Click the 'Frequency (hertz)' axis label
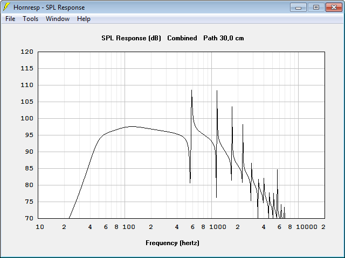Viewport: 345px width, 258px height. [172, 243]
